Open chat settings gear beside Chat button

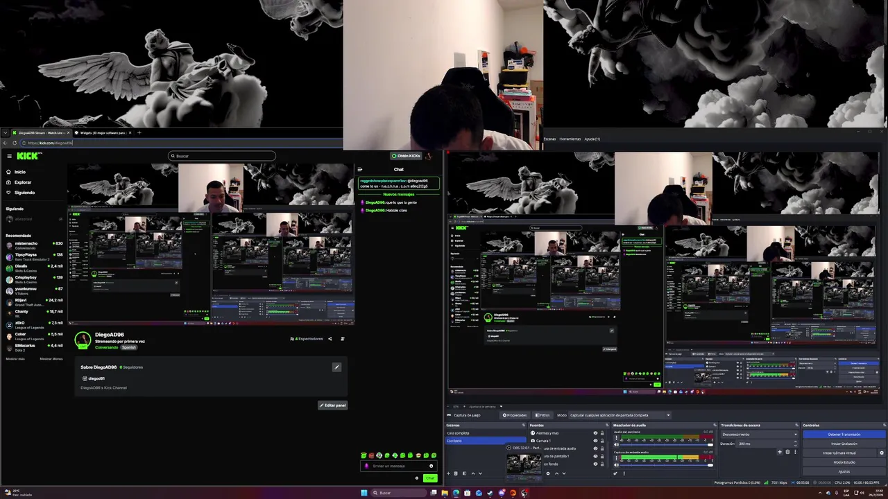pyautogui.click(x=417, y=478)
